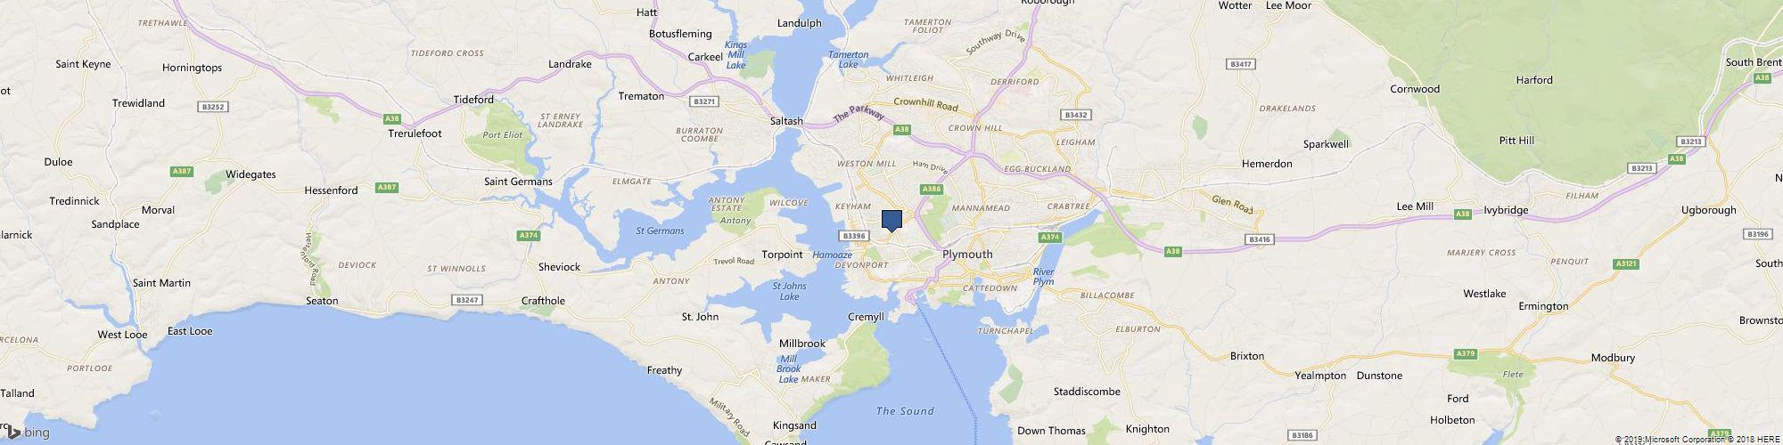This screenshot has height=445, width=1783.
Task: Click the blue location pin marker
Action: 891,221
